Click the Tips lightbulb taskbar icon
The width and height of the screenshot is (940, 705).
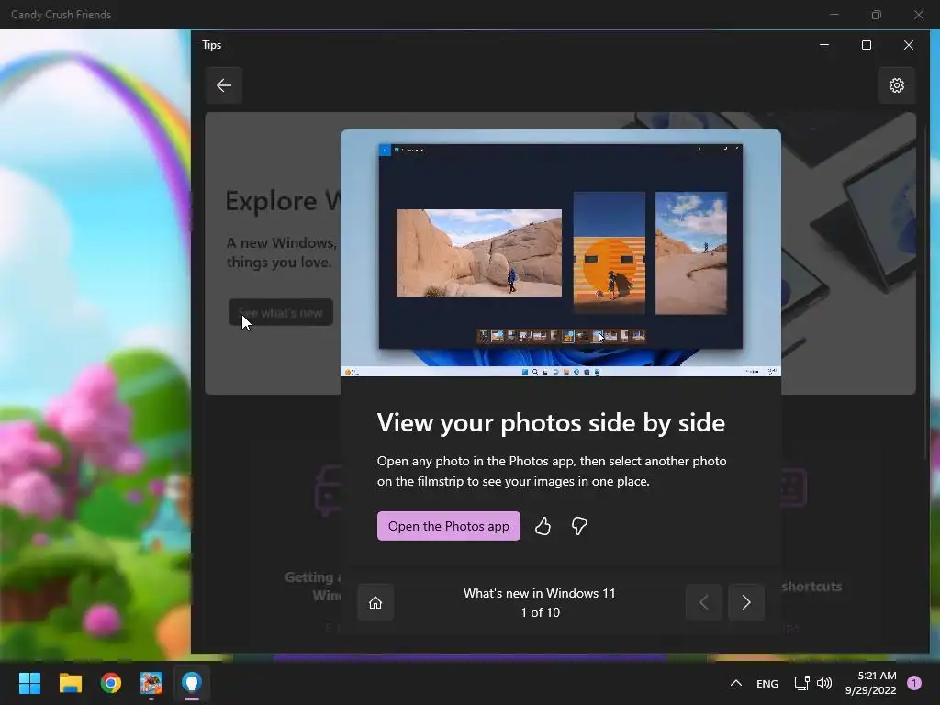point(192,683)
